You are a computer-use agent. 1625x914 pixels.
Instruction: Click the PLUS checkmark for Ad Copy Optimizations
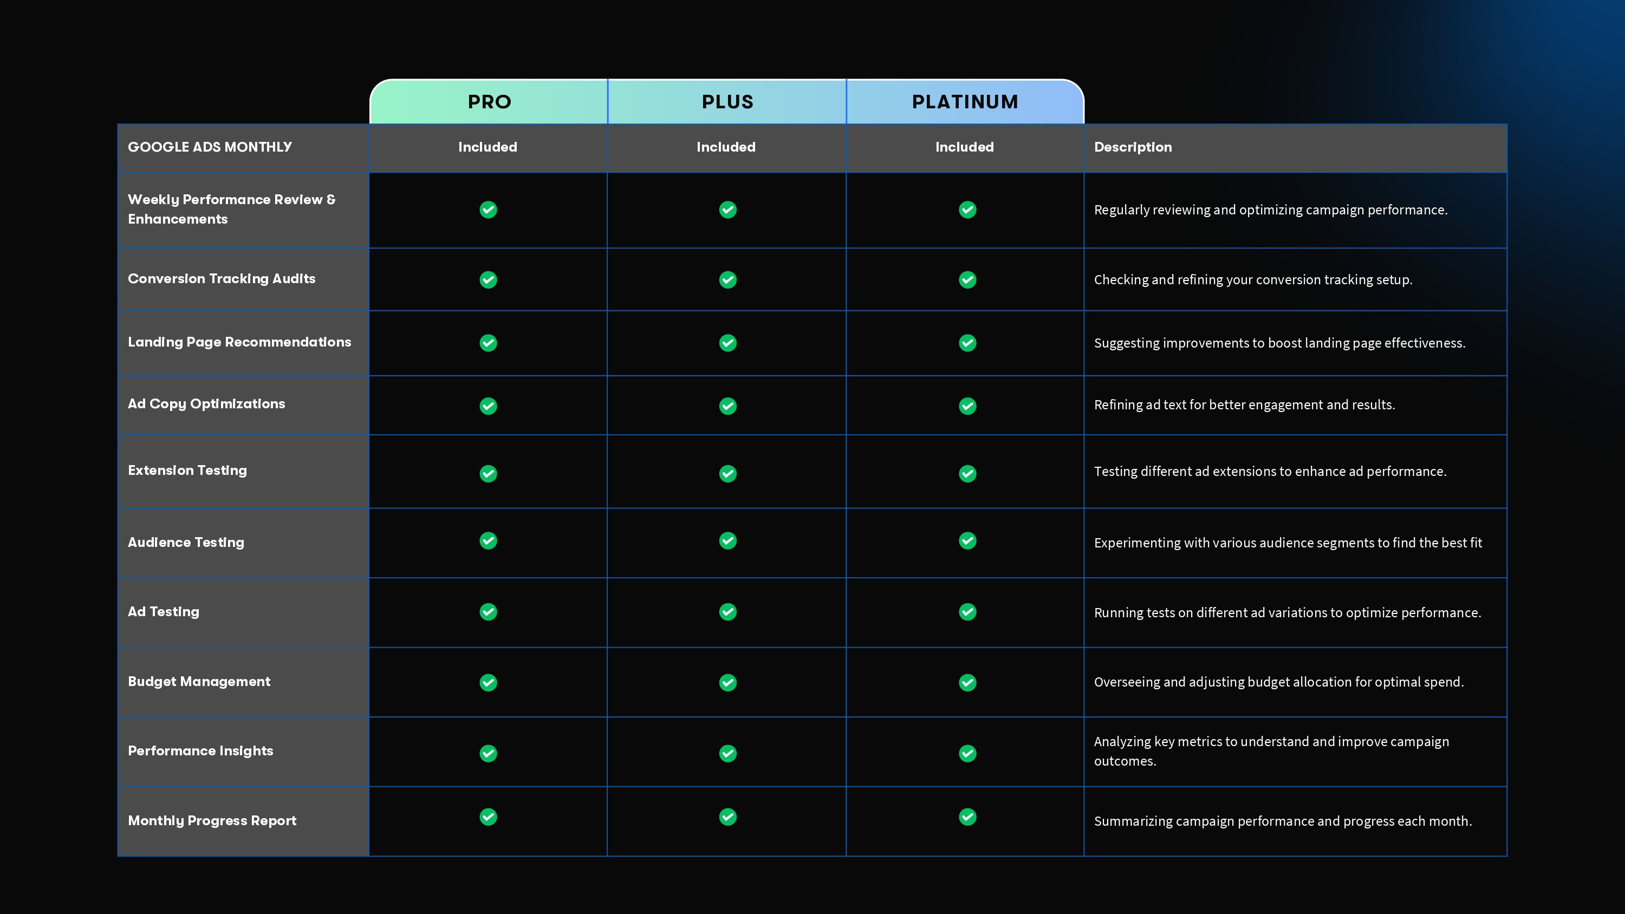727,406
